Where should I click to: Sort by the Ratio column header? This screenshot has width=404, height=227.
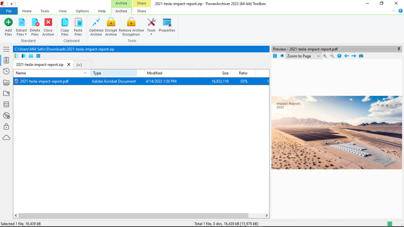(243, 73)
